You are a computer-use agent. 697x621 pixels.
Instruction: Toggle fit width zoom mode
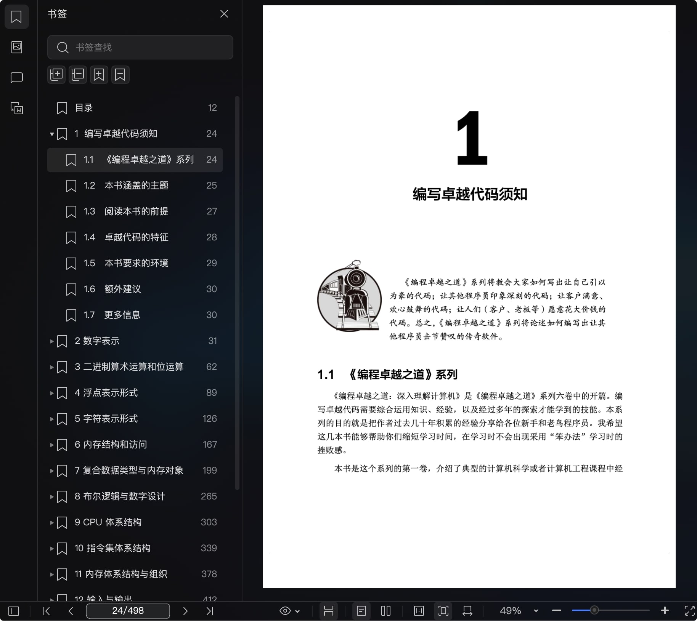coord(467,611)
